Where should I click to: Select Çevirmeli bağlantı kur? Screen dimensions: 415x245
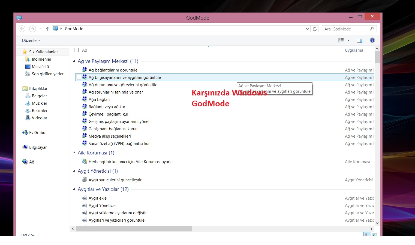108,114
